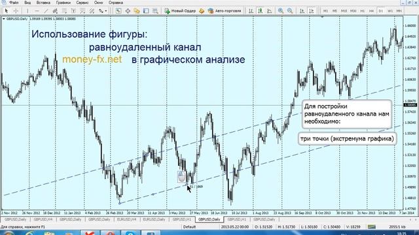The height and width of the screenshot is (235, 419).
Task: Click the H: 1.51730 status value
Action: click(x=287, y=227)
